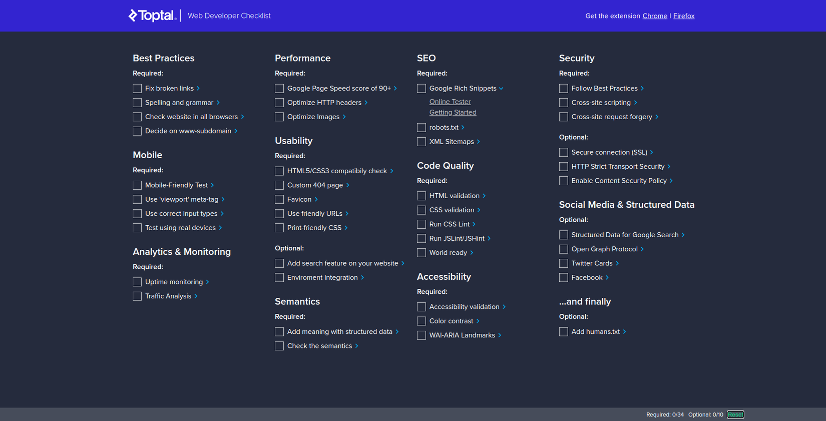The image size is (826, 421).
Task: Expand the Check website in all browsers chevron
Action: coord(243,117)
